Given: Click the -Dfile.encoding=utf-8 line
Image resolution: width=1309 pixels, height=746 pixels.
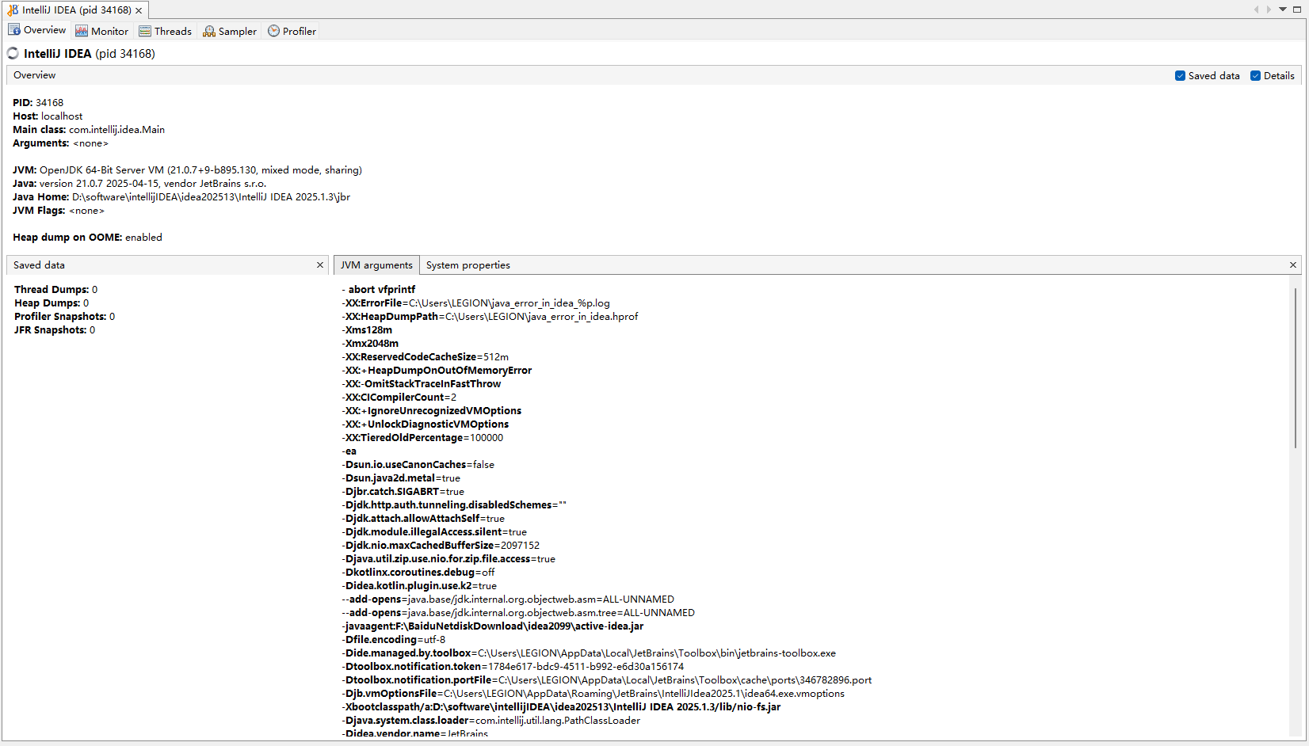Looking at the screenshot, I should 394,640.
